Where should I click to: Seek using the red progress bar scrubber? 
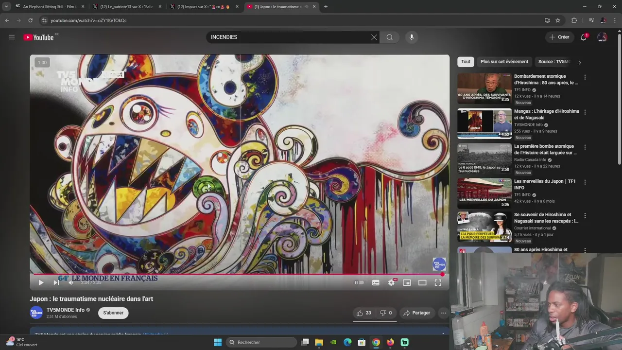tap(442, 274)
